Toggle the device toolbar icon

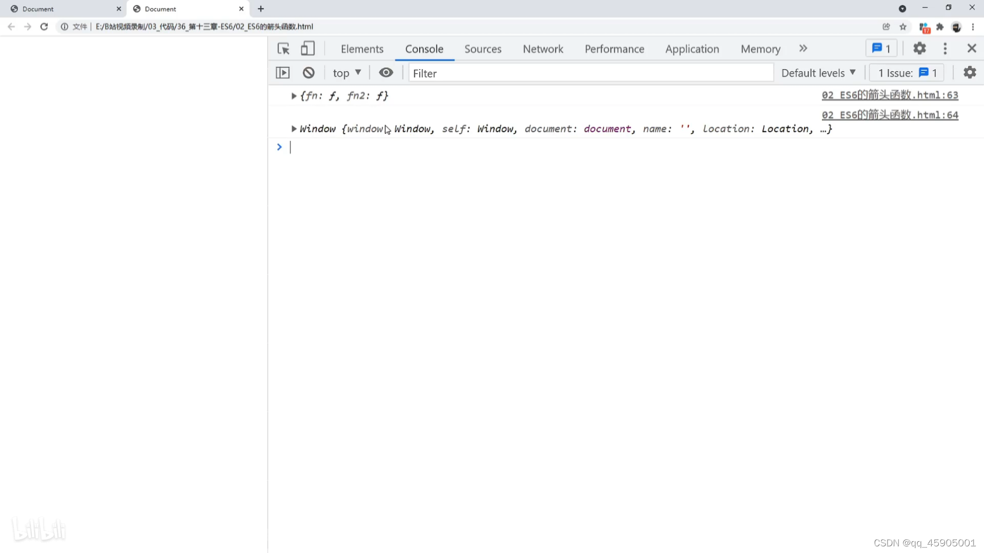coord(307,49)
